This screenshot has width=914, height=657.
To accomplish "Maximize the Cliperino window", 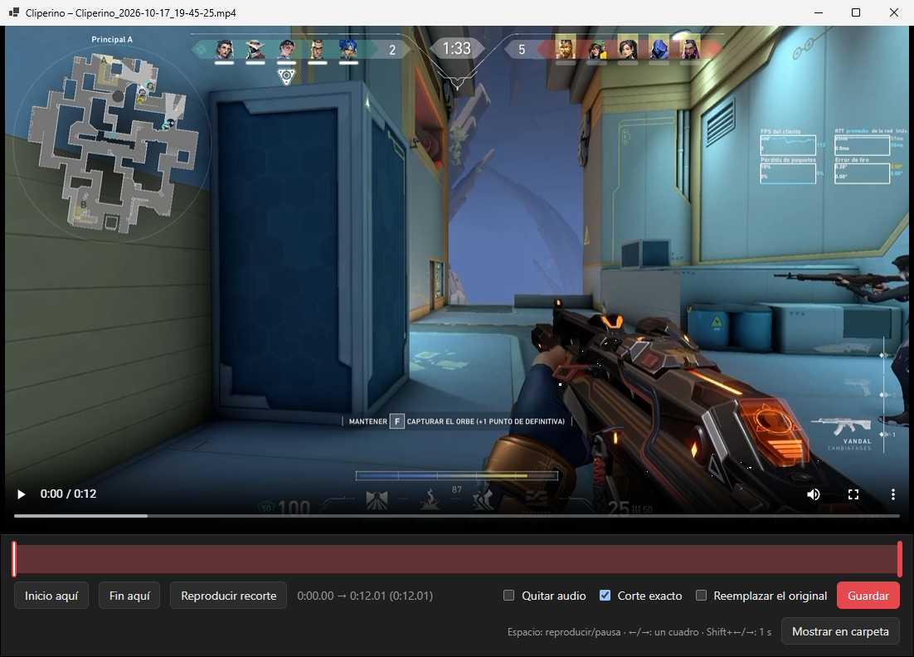I will click(856, 12).
